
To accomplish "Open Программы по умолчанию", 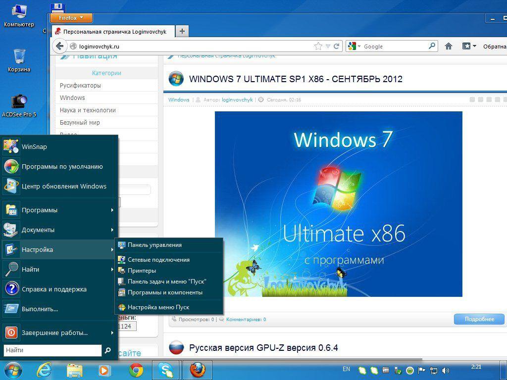I will click(59, 166).
